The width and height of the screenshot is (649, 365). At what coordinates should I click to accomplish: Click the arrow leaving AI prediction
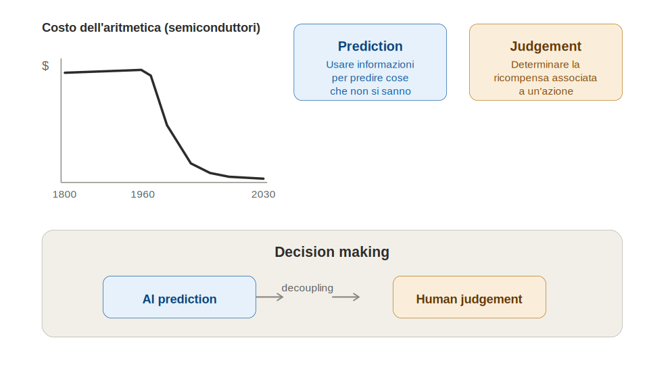point(270,297)
